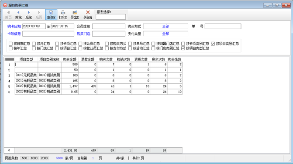Sort by 项目类型 column header

(26, 59)
